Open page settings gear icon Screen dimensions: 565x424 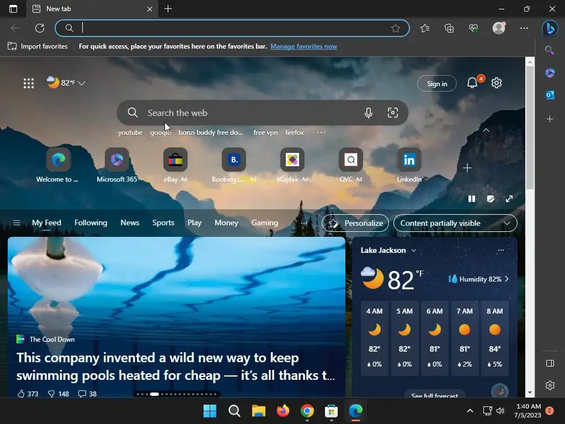tap(497, 83)
